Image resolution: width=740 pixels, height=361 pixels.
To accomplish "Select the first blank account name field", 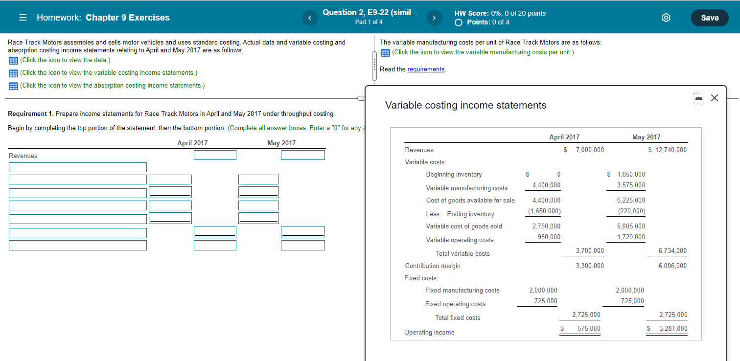I will tap(77, 167).
